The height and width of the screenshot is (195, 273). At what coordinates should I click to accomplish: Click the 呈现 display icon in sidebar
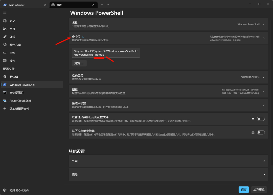pos(5,53)
